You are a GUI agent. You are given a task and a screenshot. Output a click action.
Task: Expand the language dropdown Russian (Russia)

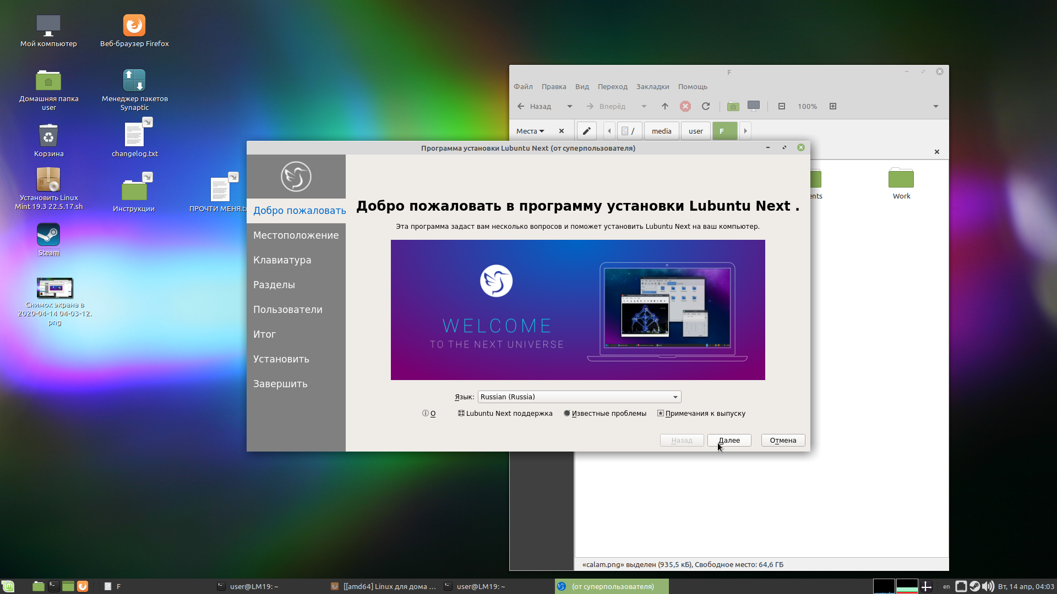click(579, 397)
